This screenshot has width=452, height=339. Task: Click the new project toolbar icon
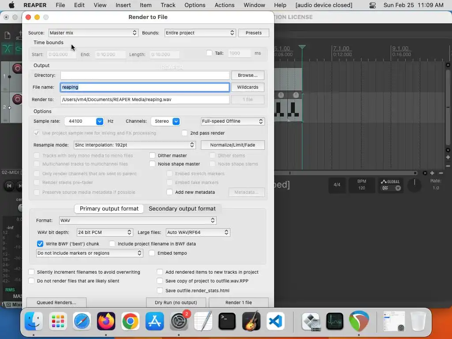[8, 35]
